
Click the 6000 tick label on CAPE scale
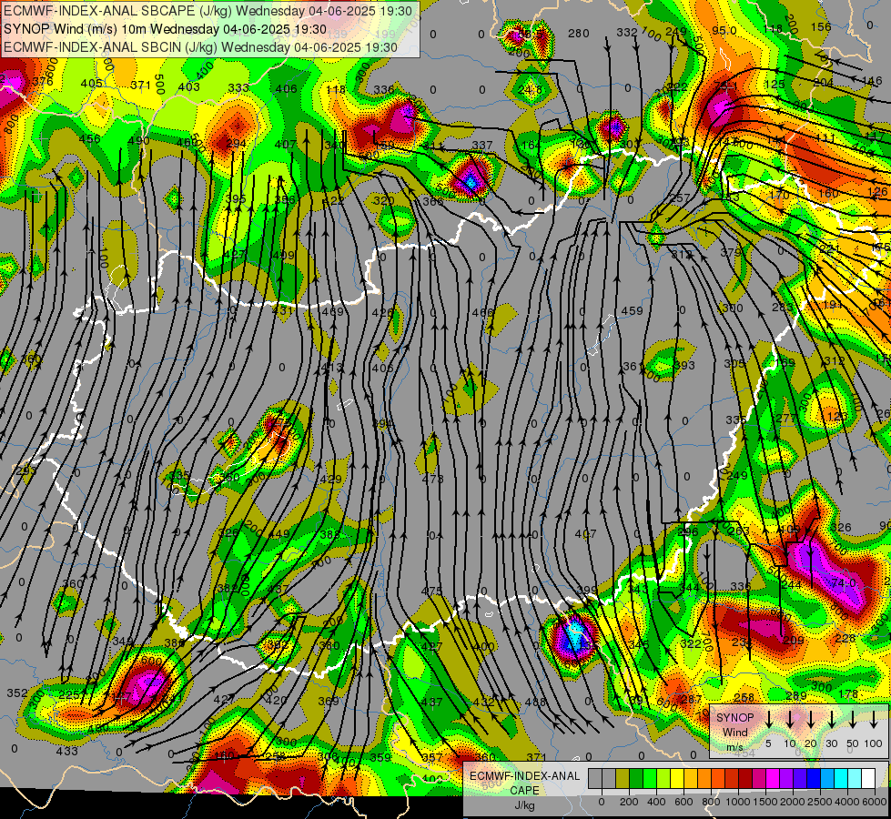(x=875, y=802)
